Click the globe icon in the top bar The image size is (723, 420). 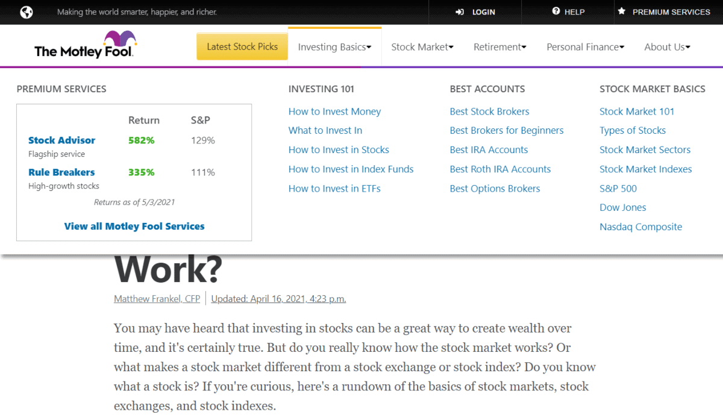(x=25, y=11)
